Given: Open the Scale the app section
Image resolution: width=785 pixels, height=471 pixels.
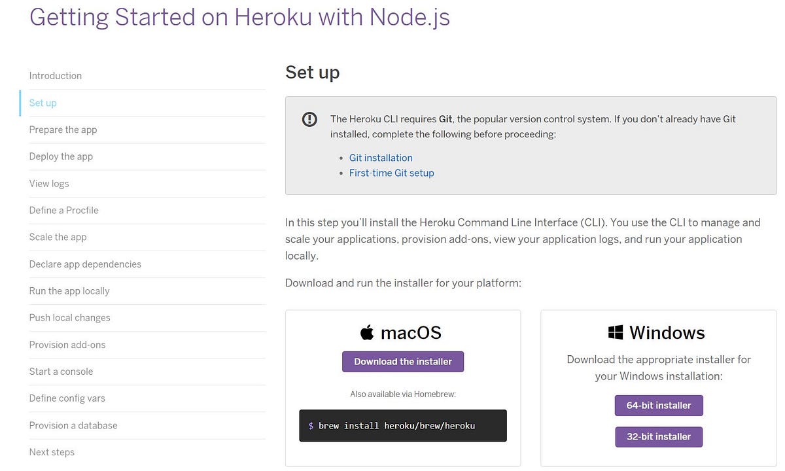Looking at the screenshot, I should coord(58,237).
